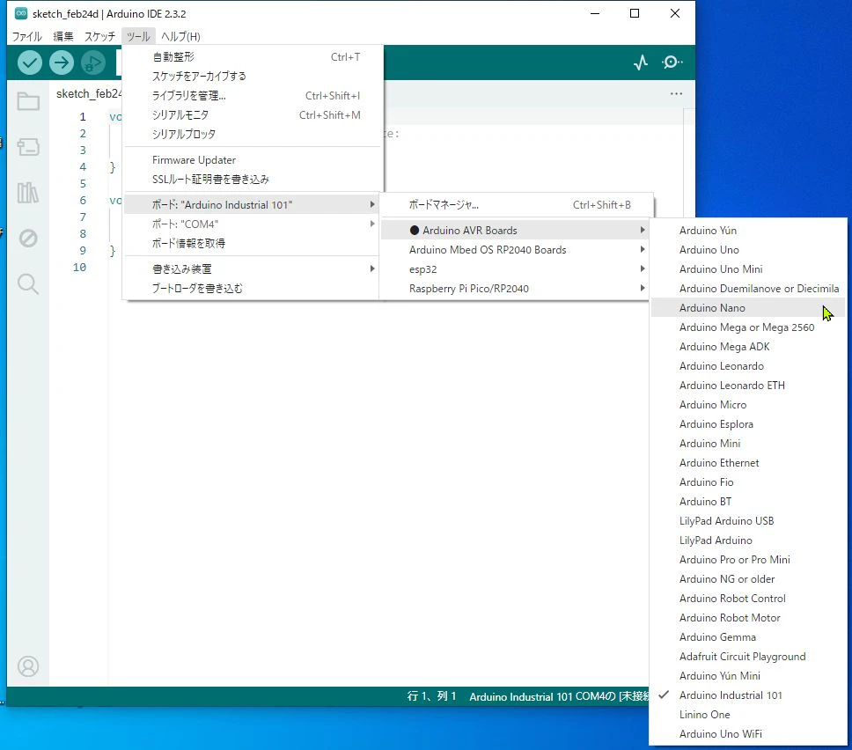Open the Debug sidebar icon
The image size is (852, 750).
click(x=27, y=238)
